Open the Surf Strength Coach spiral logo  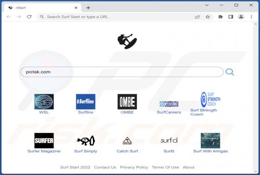pyautogui.click(x=210, y=100)
